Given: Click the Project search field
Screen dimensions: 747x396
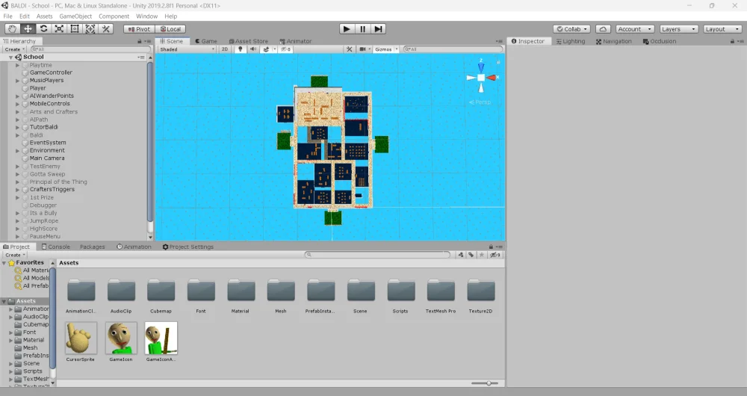Looking at the screenshot, I should click(377, 255).
